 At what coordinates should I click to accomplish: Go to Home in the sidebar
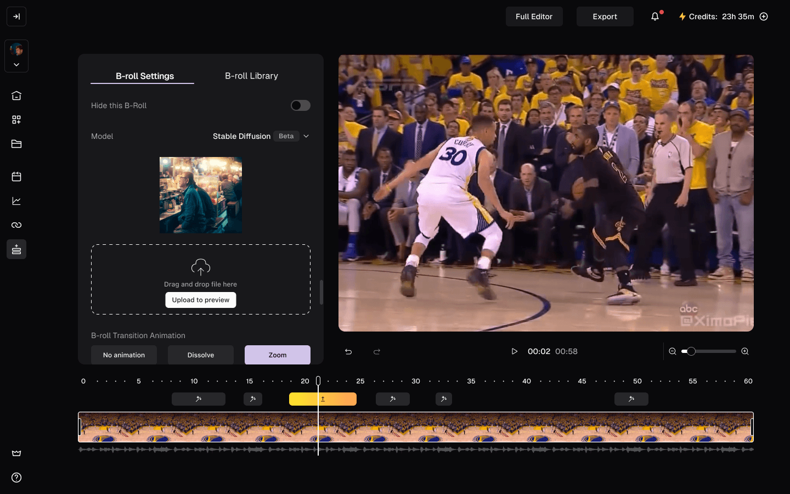[16, 96]
